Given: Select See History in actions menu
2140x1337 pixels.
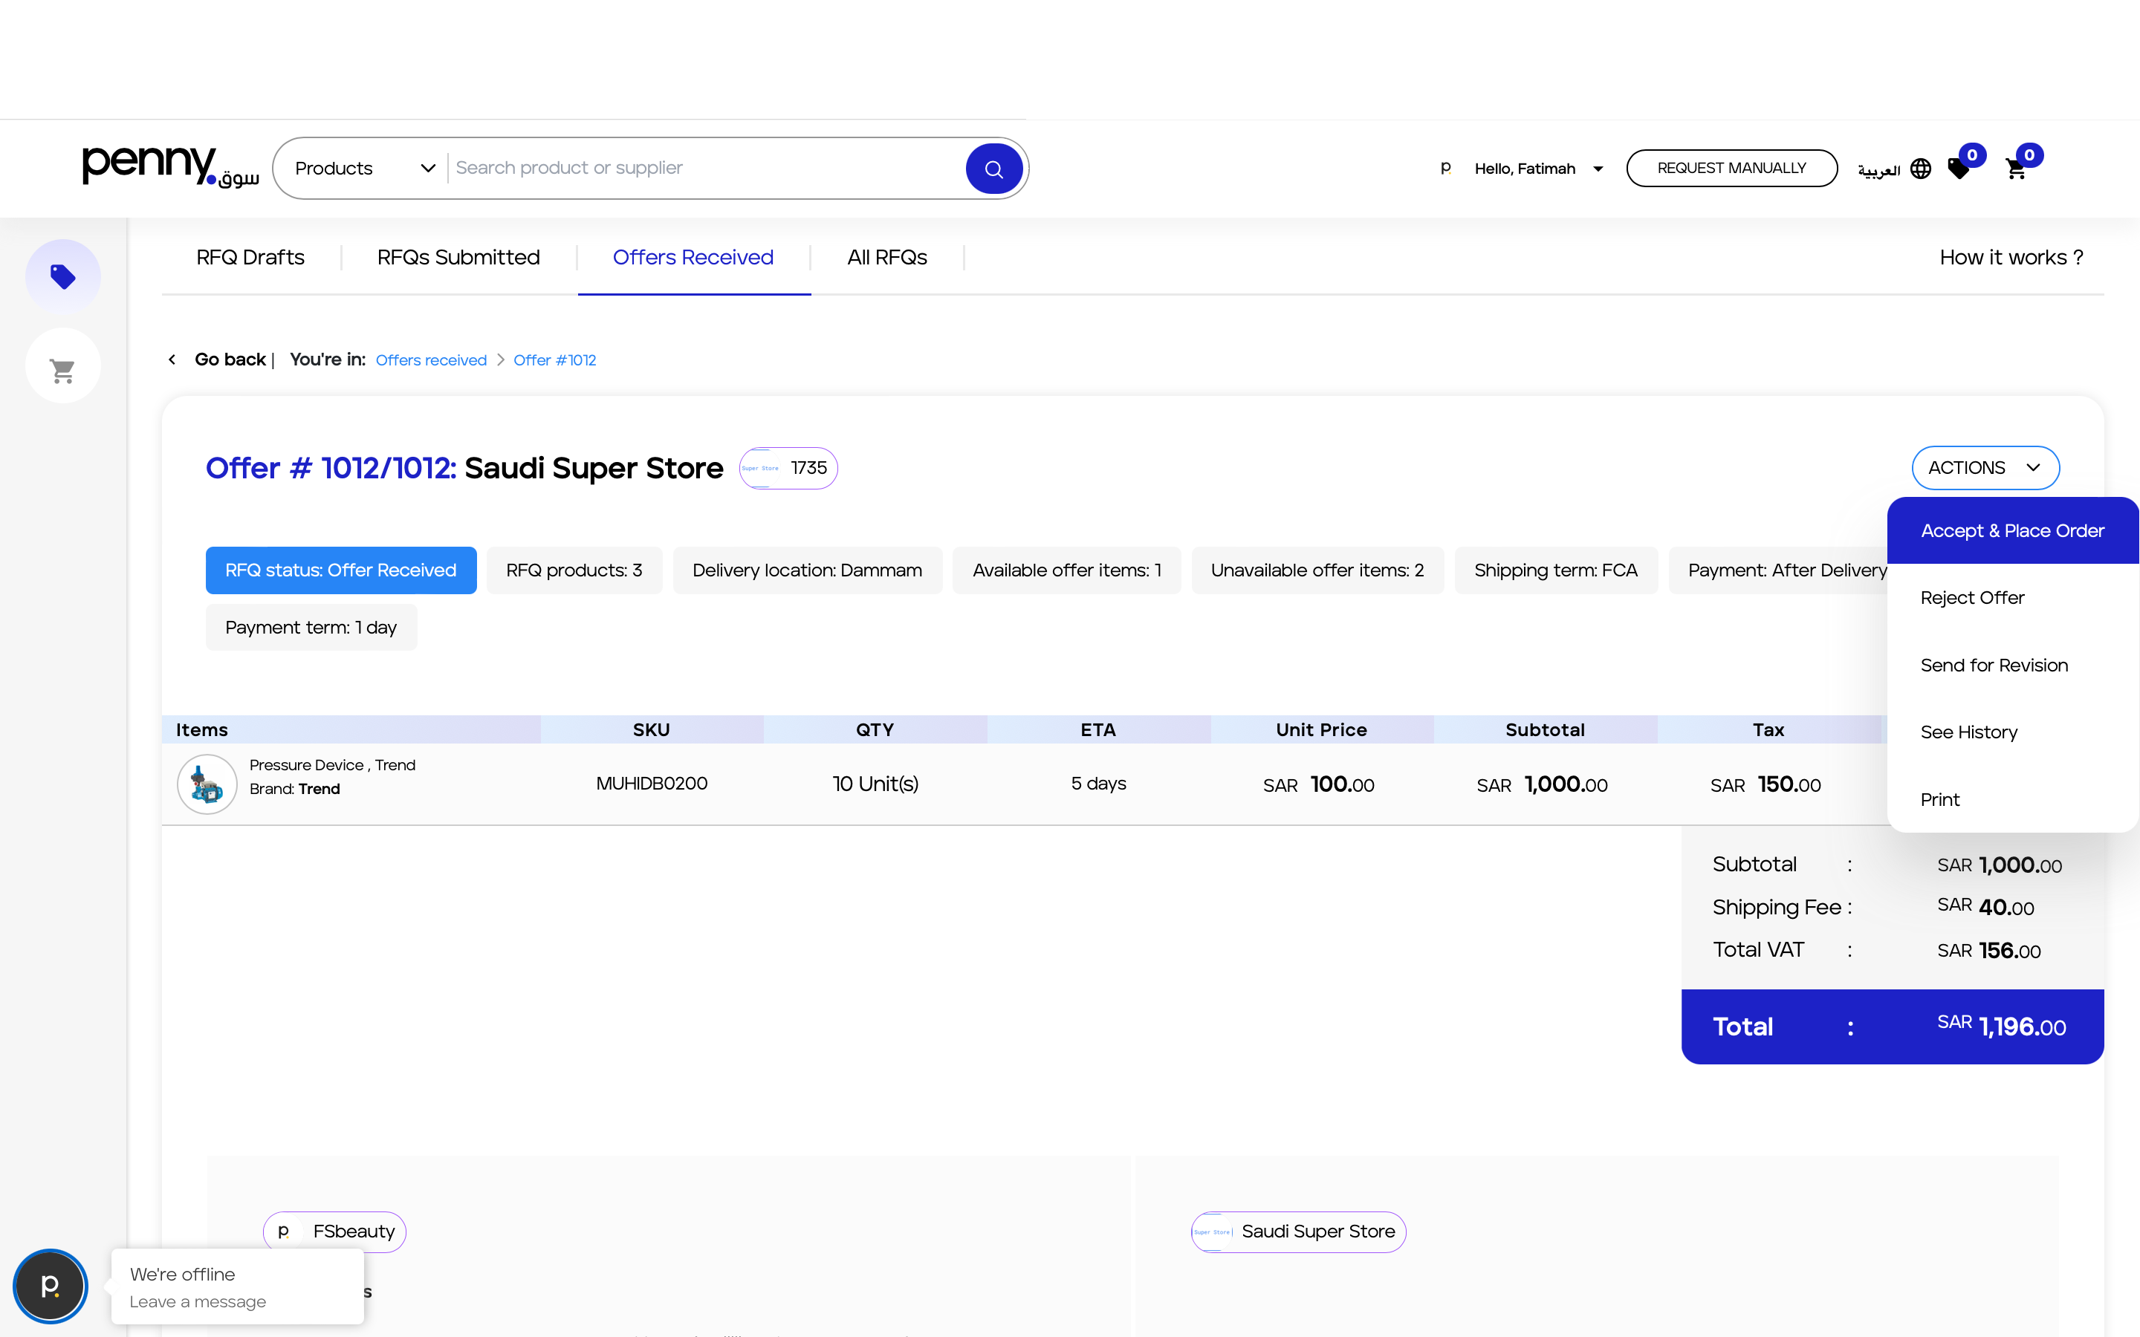Looking at the screenshot, I should point(2011,732).
